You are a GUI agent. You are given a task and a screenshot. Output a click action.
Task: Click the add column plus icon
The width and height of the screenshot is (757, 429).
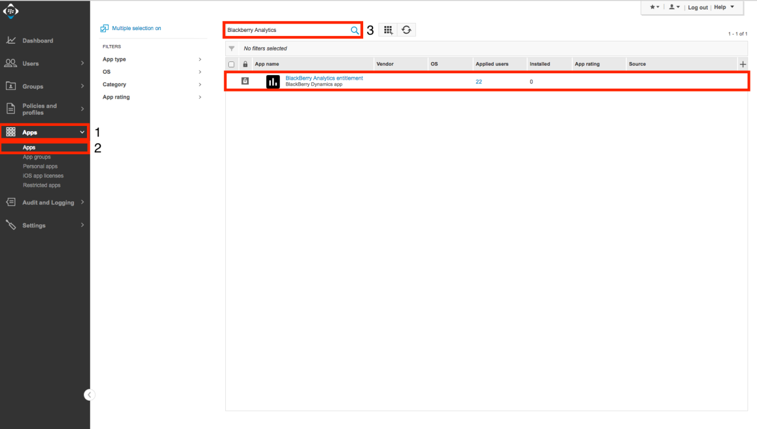(x=743, y=64)
